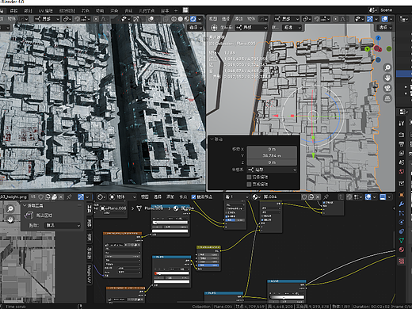Open the Render properties tab
Viewport: 412px width, 309px height.
(402, 135)
